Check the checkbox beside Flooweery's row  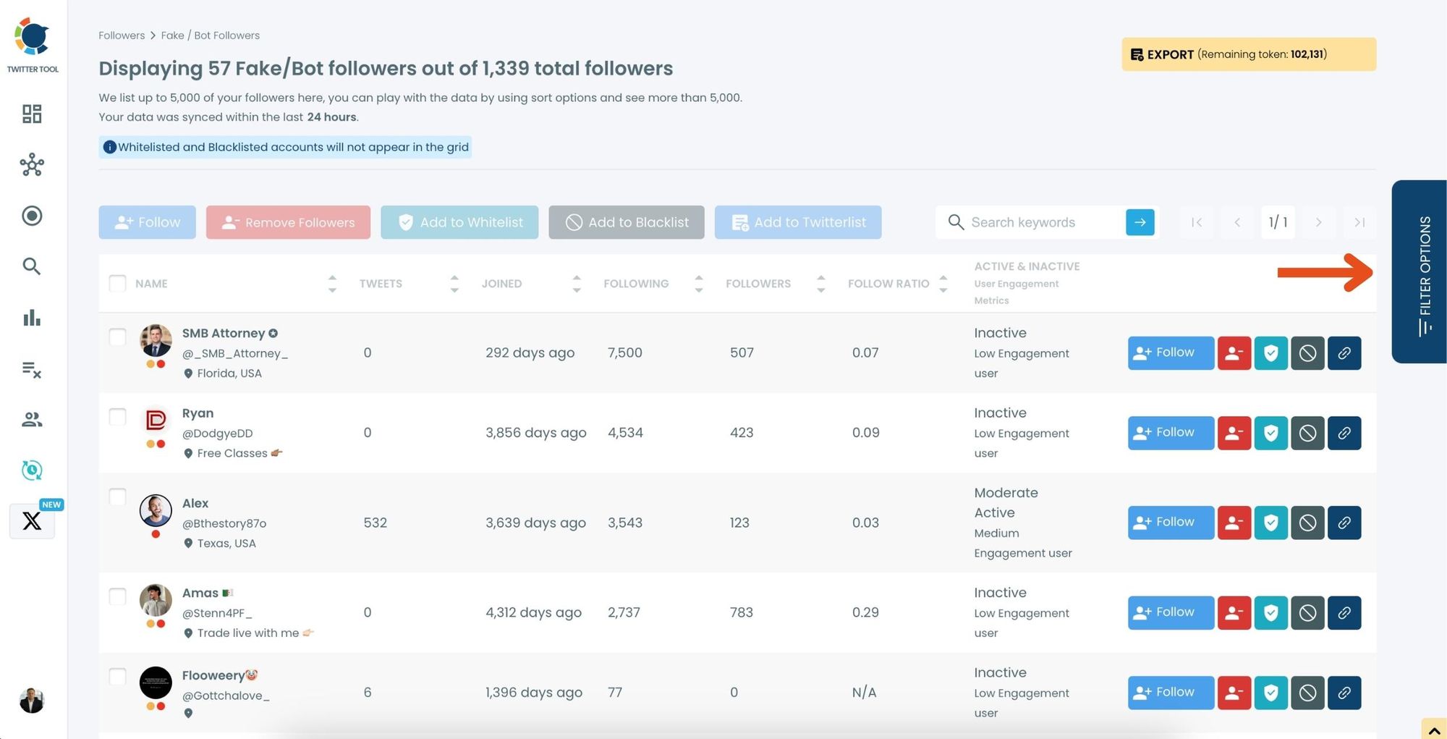coord(117,677)
